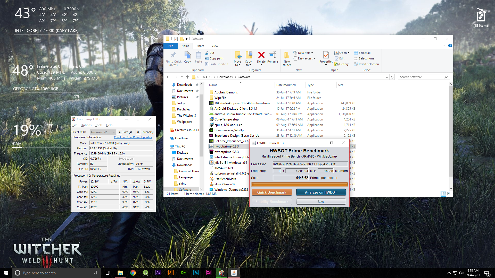This screenshot has width=495, height=278.
Task: Click Check for Intel Driver Updates link
Action: (x=133, y=137)
